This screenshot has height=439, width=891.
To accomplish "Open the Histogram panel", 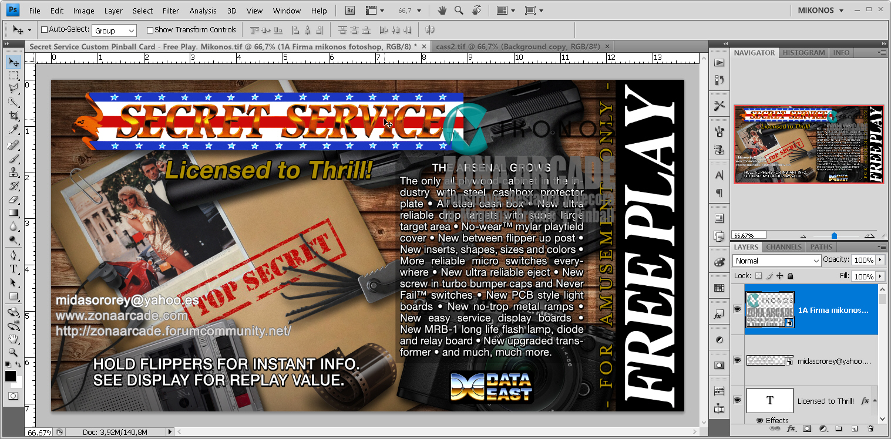I will [x=803, y=52].
